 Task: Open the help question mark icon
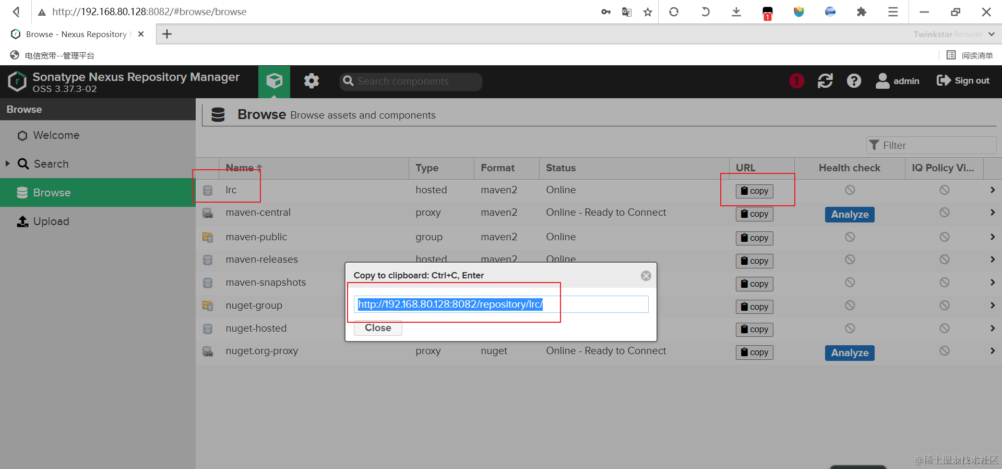click(854, 81)
